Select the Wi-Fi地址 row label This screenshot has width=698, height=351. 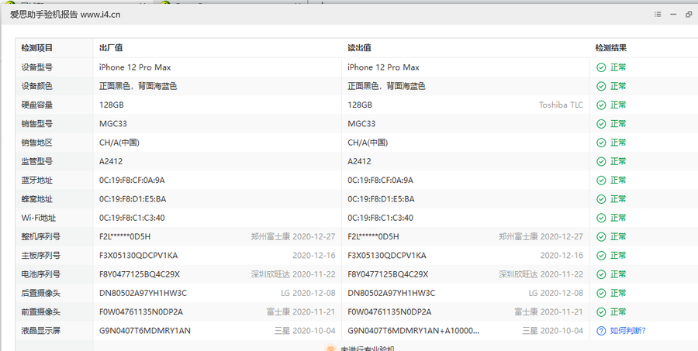click(39, 218)
